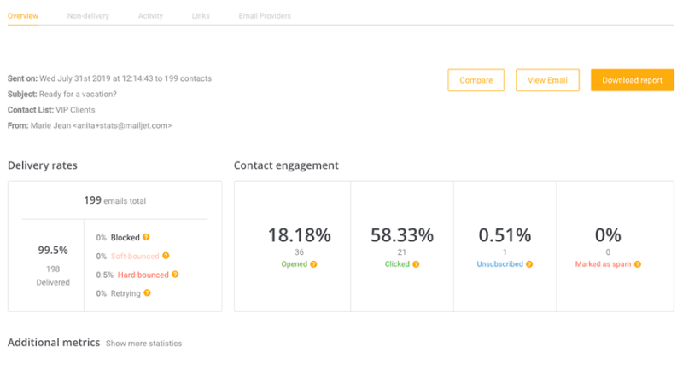
Task: Click the help icon beside Marked as spam
Action: coord(637,264)
